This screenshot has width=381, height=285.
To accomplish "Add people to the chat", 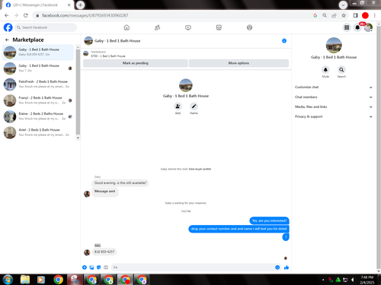I will (x=178, y=106).
